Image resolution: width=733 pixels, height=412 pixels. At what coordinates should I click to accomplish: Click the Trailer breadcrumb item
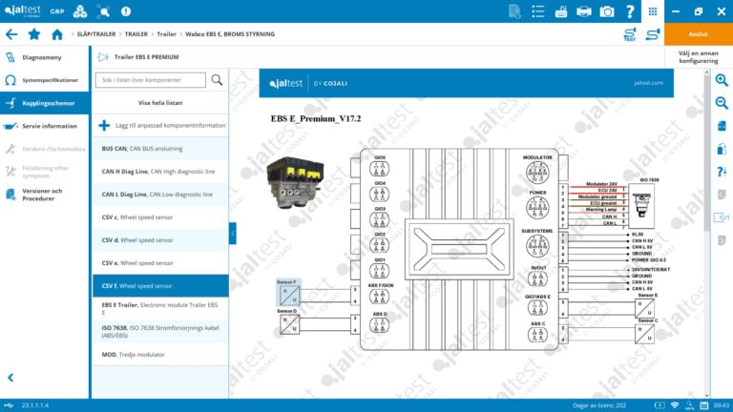(166, 34)
